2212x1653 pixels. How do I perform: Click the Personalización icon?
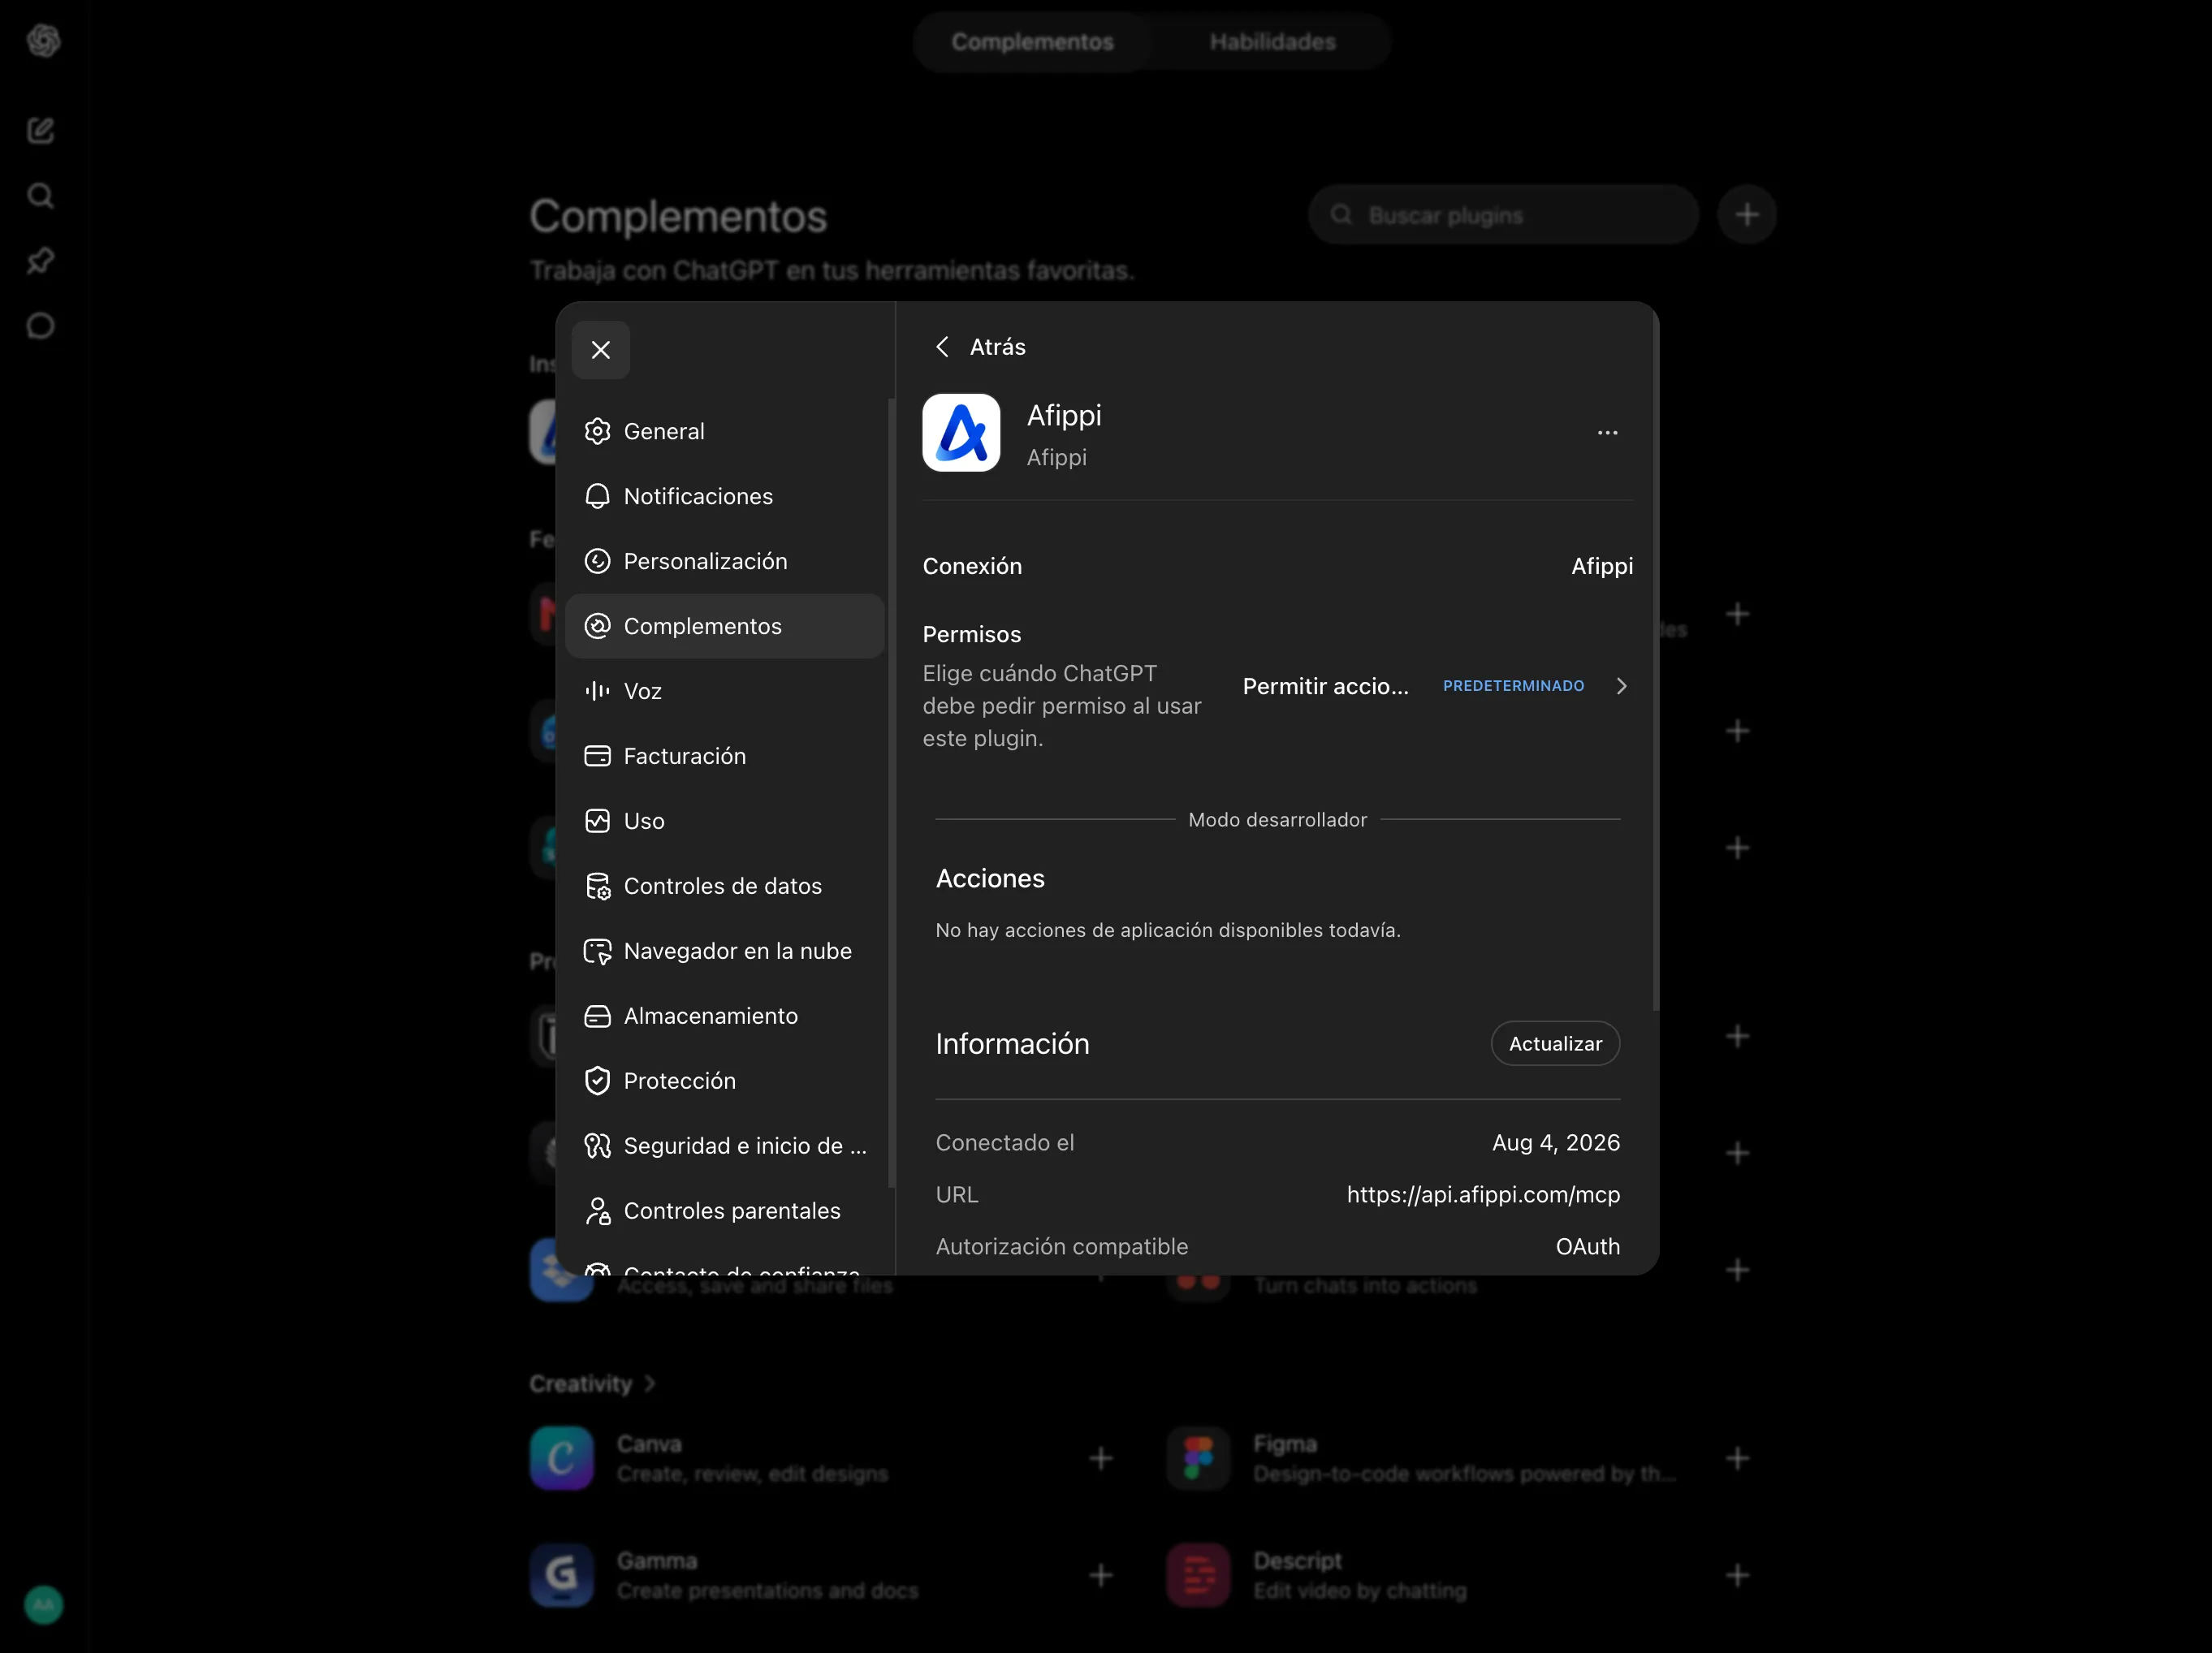coord(597,561)
